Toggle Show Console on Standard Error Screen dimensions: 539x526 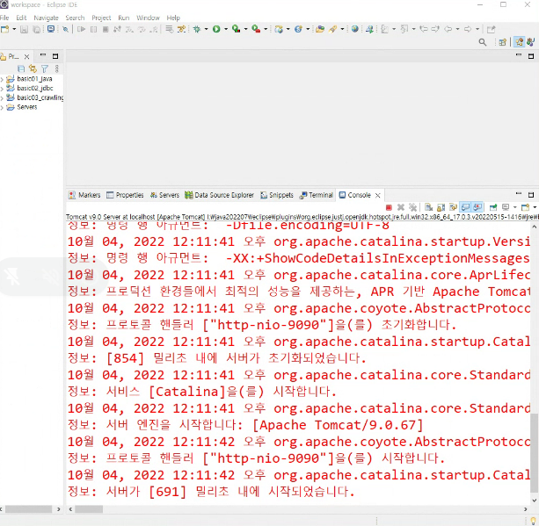click(477, 207)
